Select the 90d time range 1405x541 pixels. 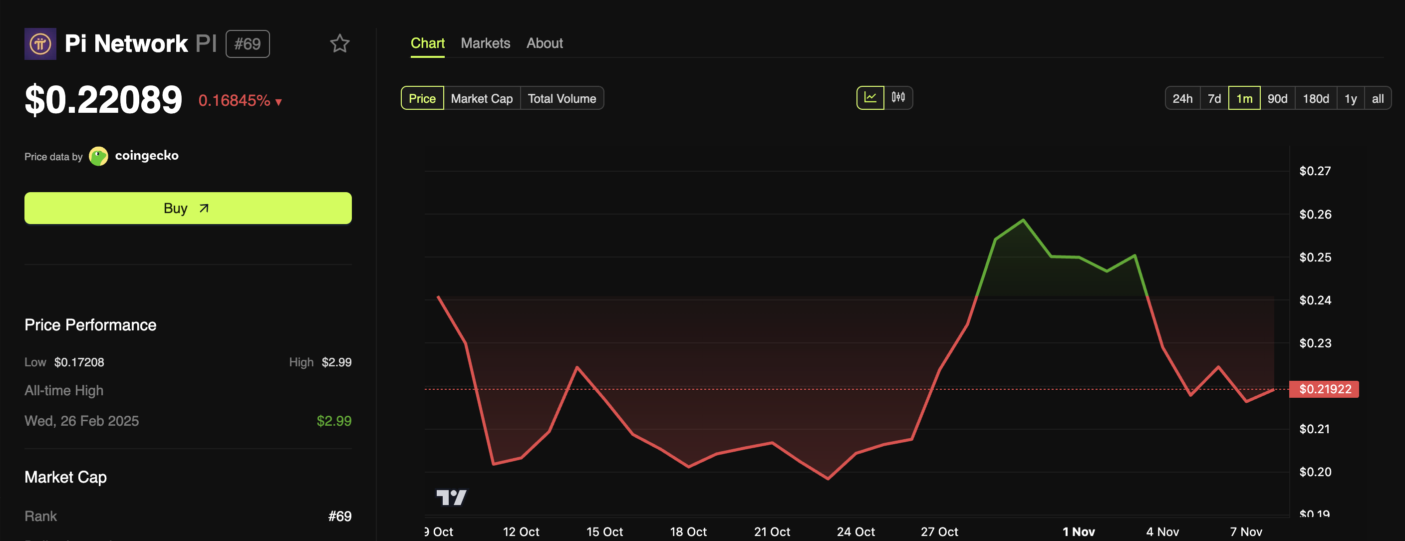[x=1277, y=99]
